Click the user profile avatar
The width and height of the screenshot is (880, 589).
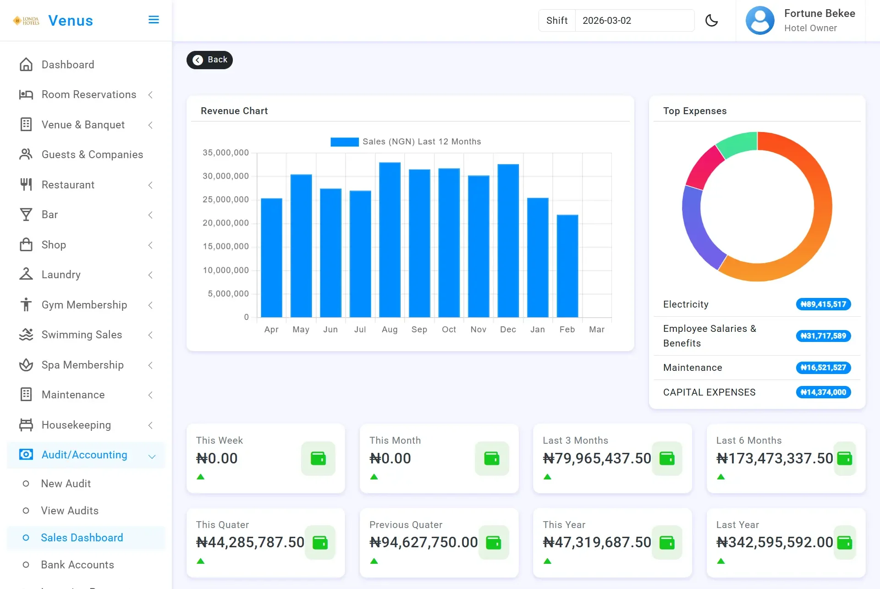coord(760,21)
